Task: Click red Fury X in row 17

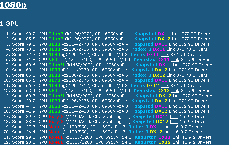Action: click(56, 117)
